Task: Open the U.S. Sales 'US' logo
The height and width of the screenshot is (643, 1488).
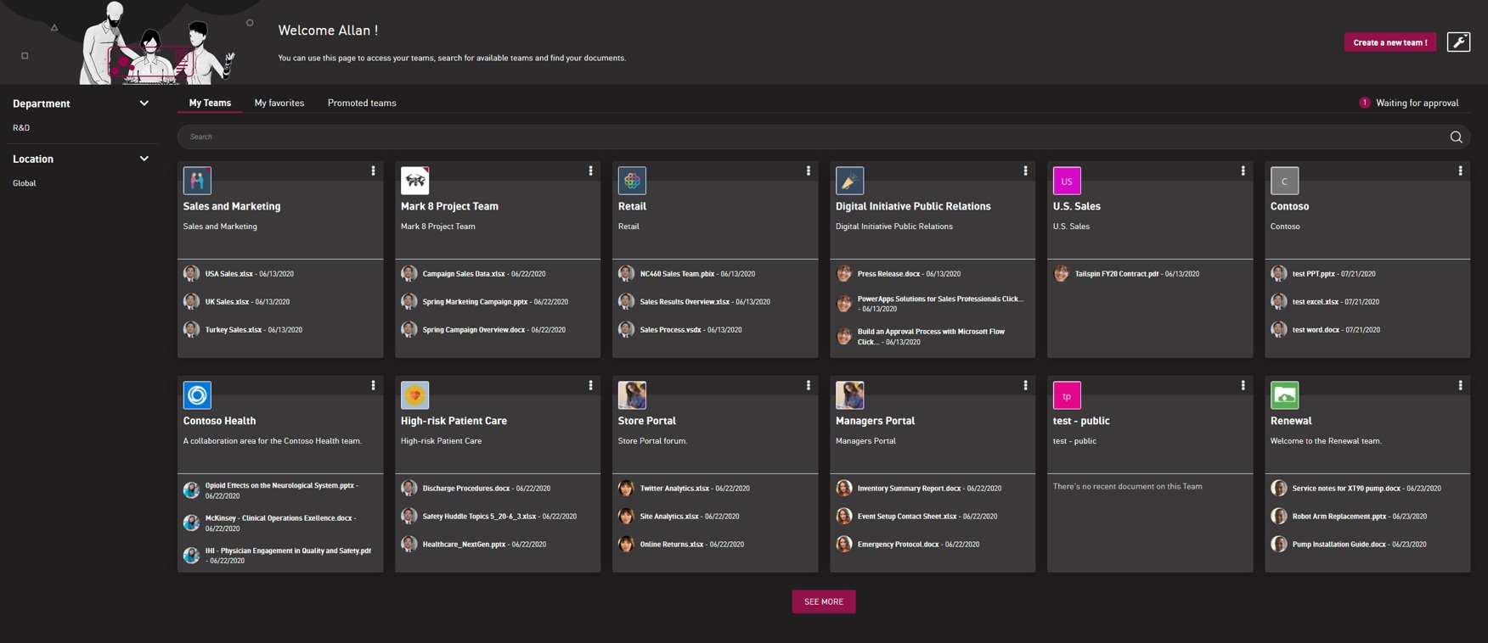Action: (1067, 181)
